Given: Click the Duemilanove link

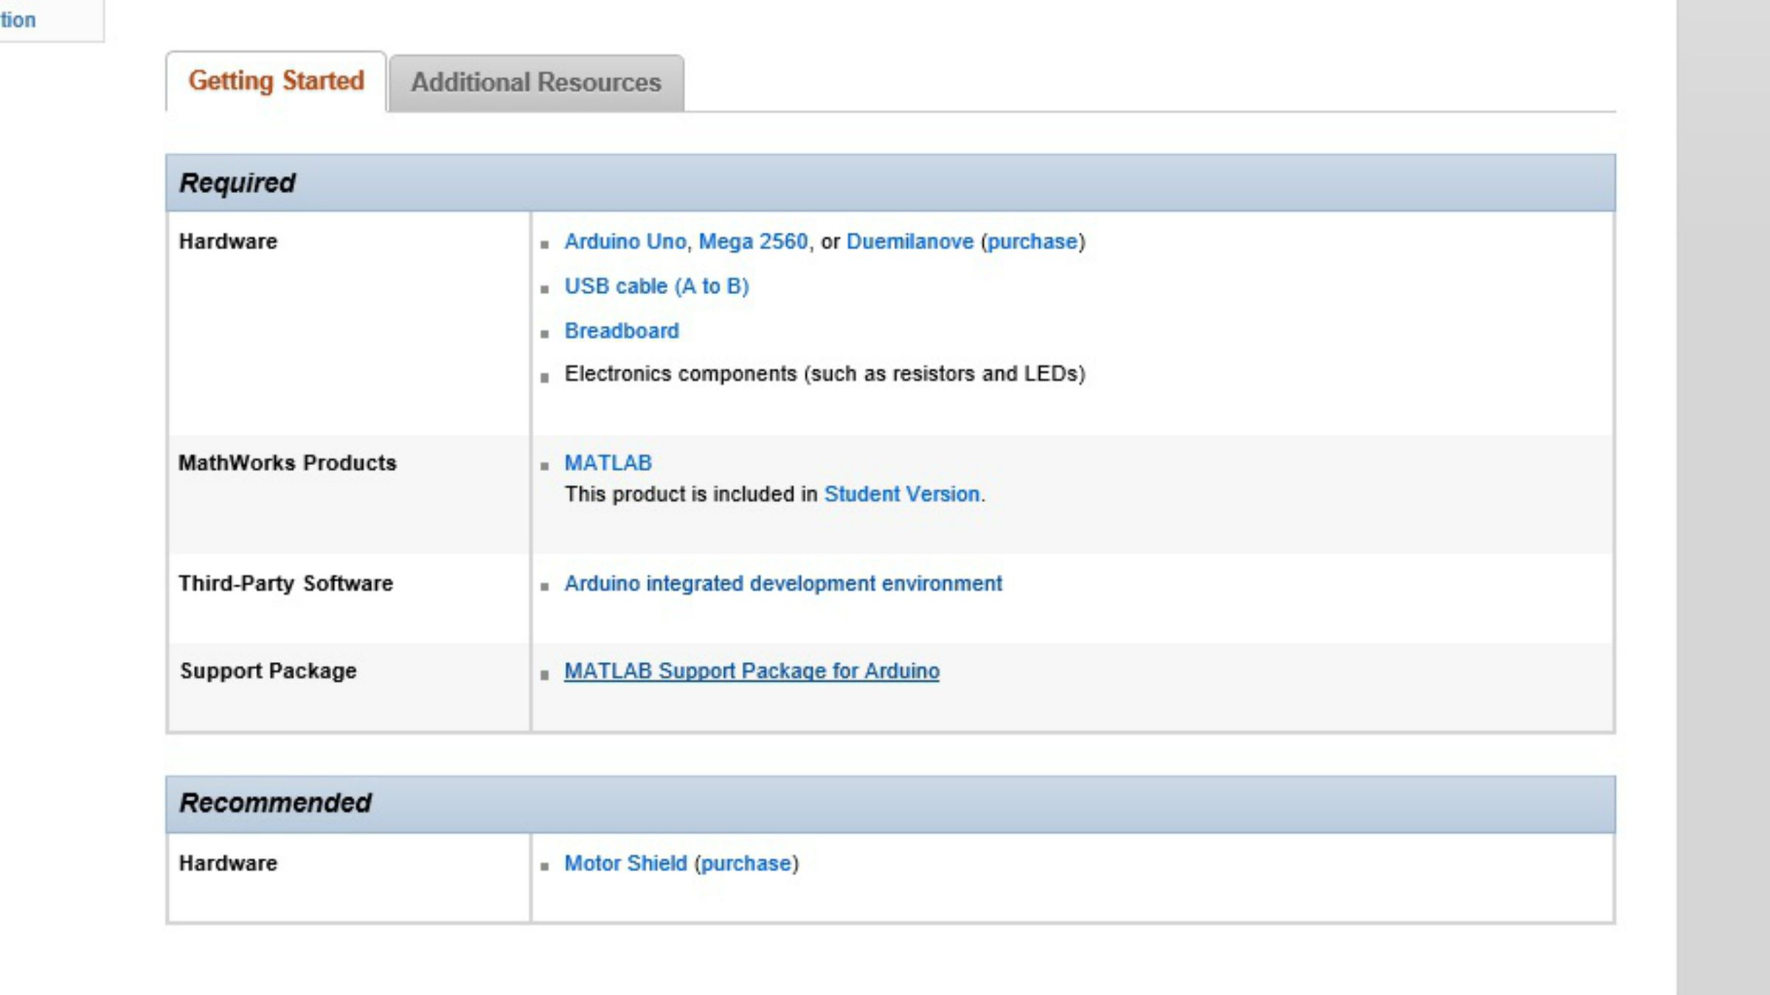Looking at the screenshot, I should (x=909, y=242).
